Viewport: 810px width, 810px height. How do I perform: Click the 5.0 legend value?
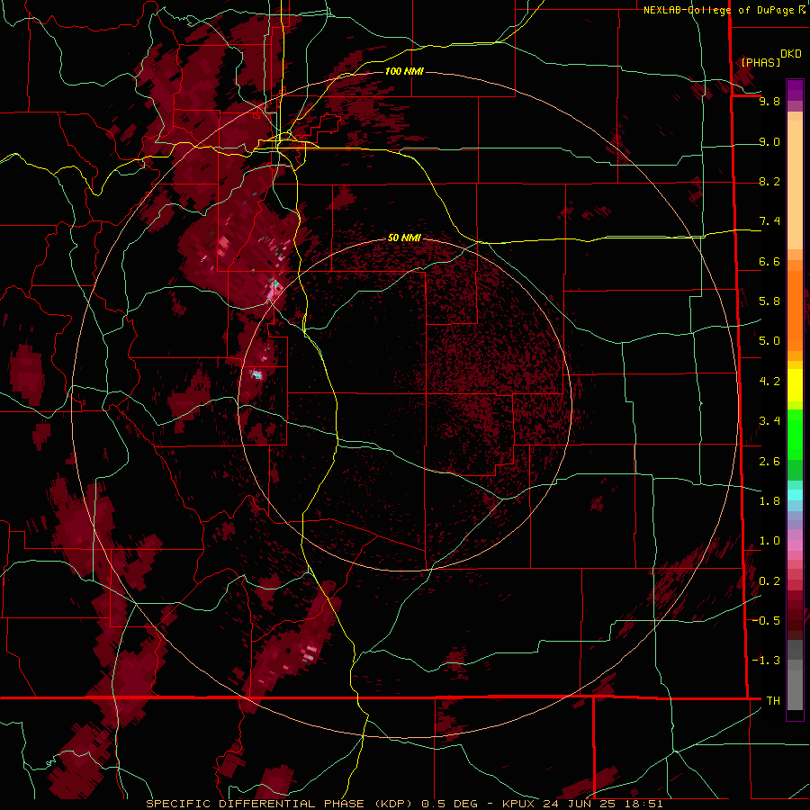(769, 341)
